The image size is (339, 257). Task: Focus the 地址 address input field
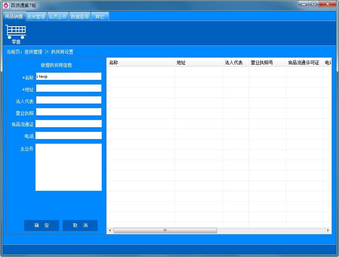(69, 88)
